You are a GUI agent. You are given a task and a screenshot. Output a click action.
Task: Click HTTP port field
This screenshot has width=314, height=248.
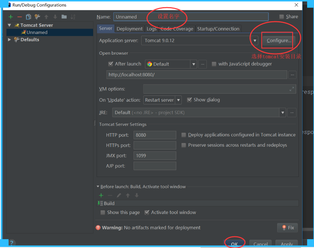pos(155,135)
